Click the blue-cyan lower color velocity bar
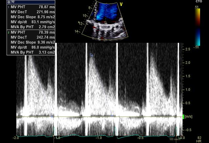The width and height of the screenshot is (209, 143). coord(197,37)
